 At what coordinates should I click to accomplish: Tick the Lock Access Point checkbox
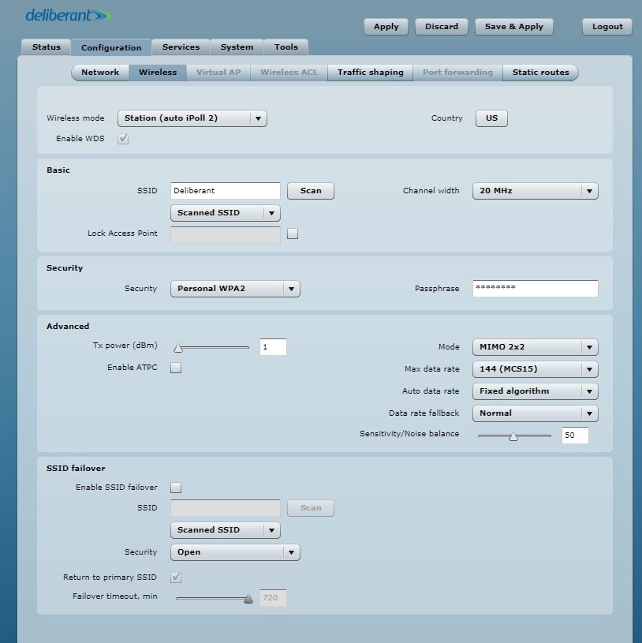(x=293, y=234)
